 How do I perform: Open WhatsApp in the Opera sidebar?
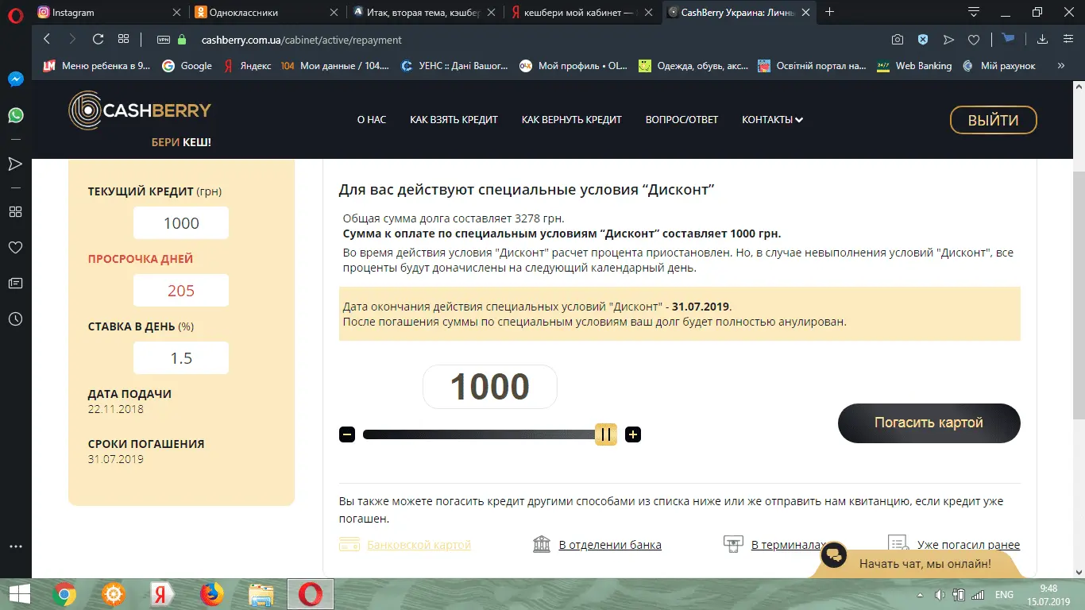tap(15, 115)
